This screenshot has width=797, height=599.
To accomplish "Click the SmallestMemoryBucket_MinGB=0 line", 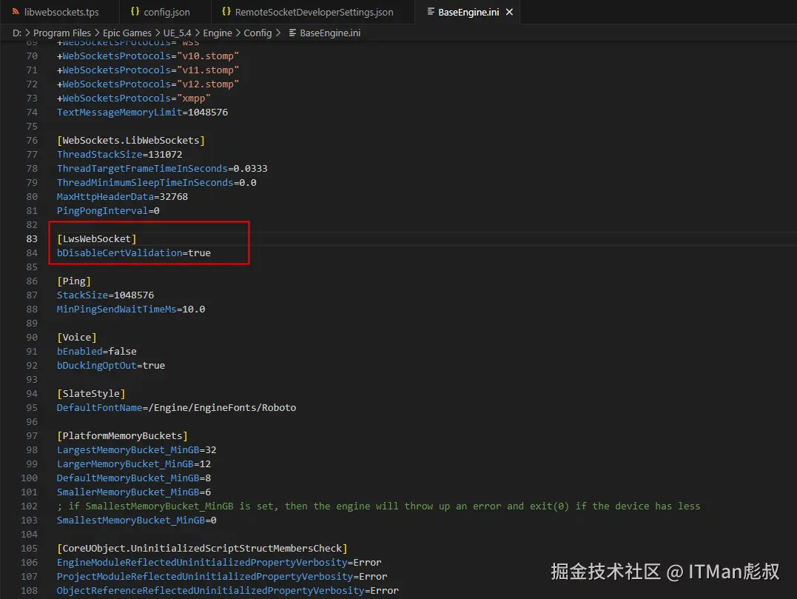I will [x=137, y=521].
